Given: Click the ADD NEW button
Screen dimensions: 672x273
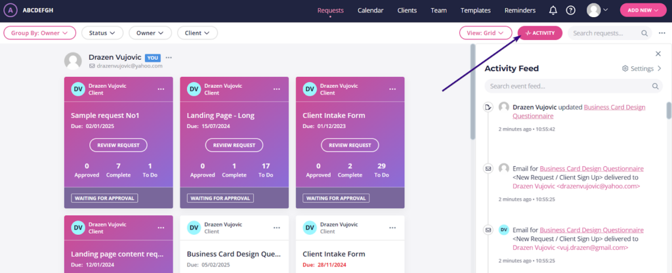Looking at the screenshot, I should (x=644, y=10).
